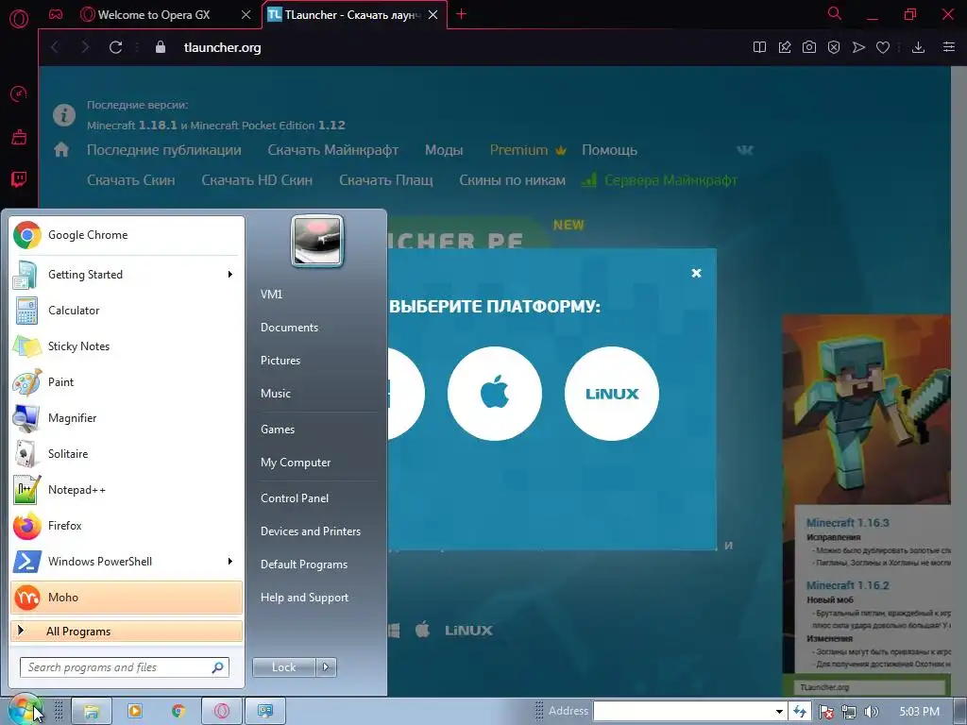
Task: Open My Computer from the Start menu
Action: (x=296, y=463)
